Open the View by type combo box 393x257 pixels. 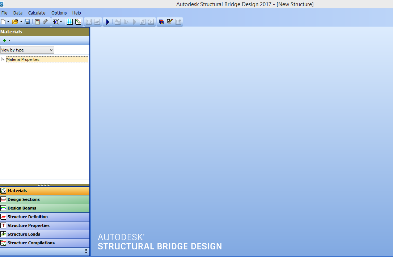[27, 50]
